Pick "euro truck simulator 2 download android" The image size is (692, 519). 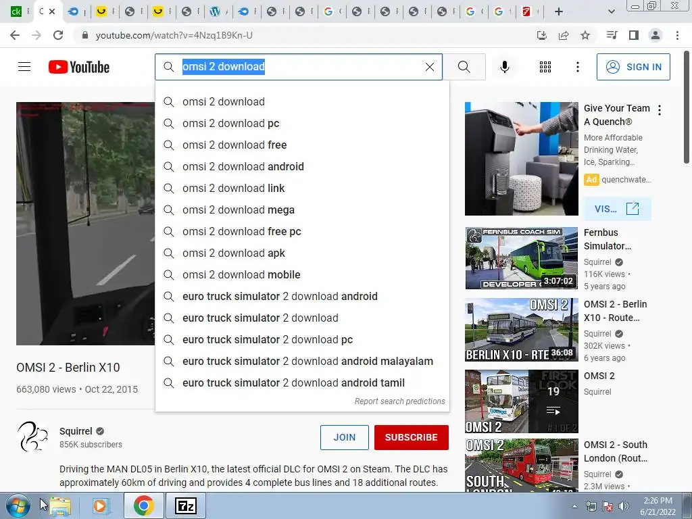pyautogui.click(x=302, y=296)
